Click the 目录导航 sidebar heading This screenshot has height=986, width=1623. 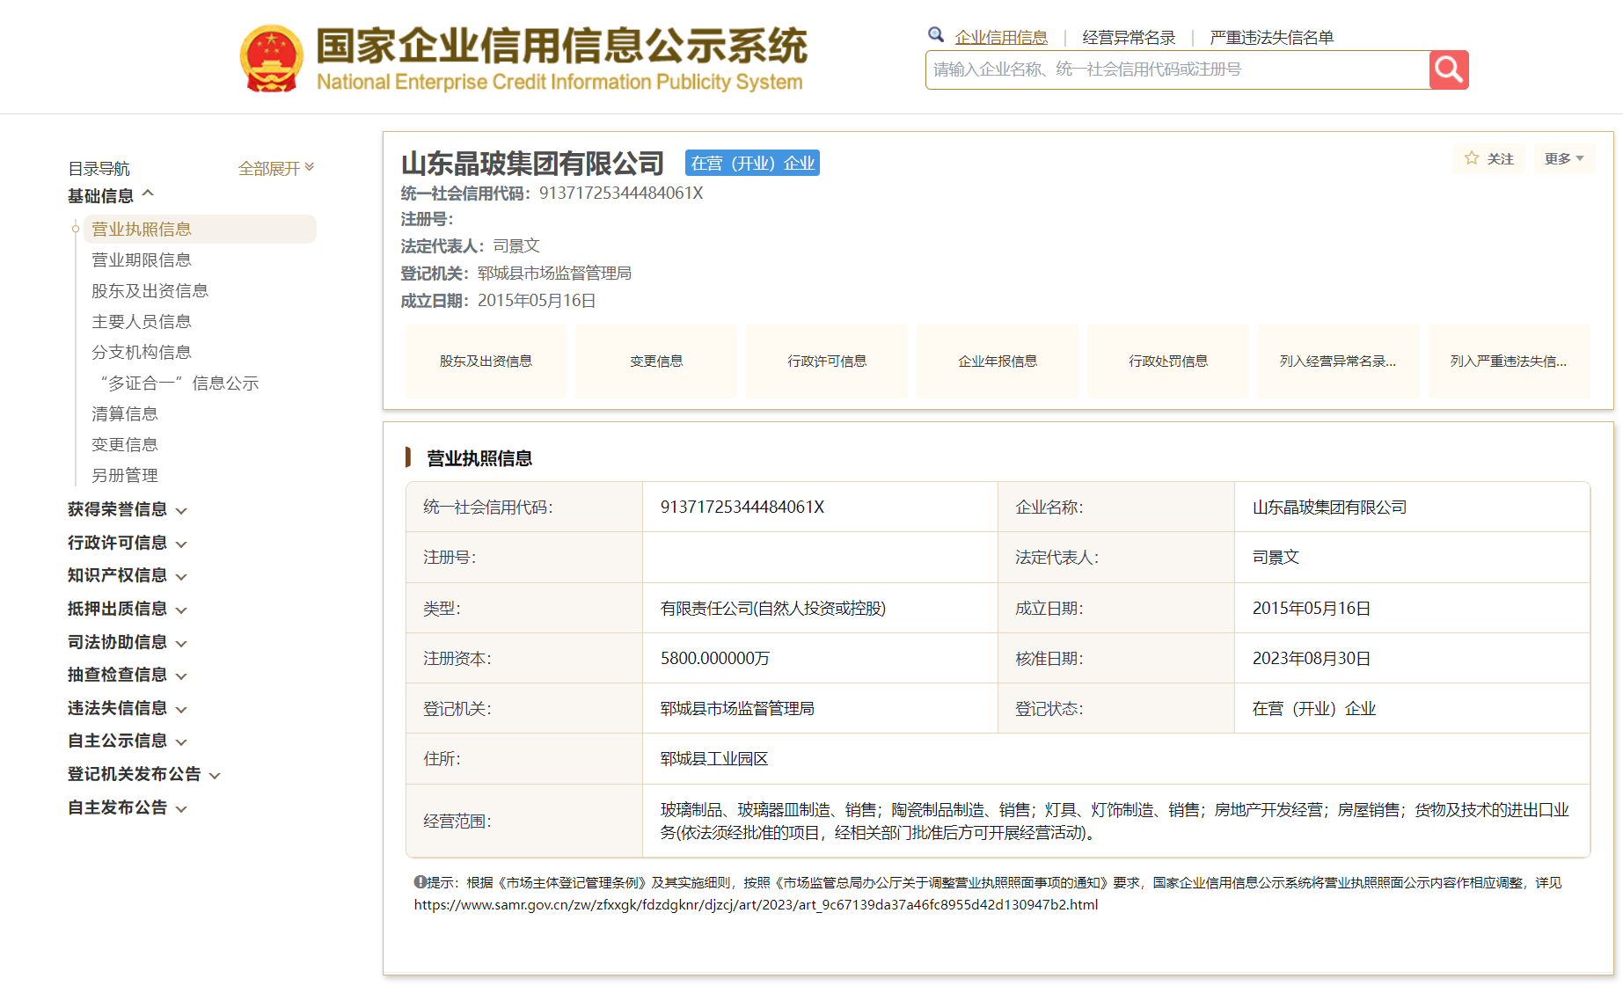pyautogui.click(x=99, y=168)
